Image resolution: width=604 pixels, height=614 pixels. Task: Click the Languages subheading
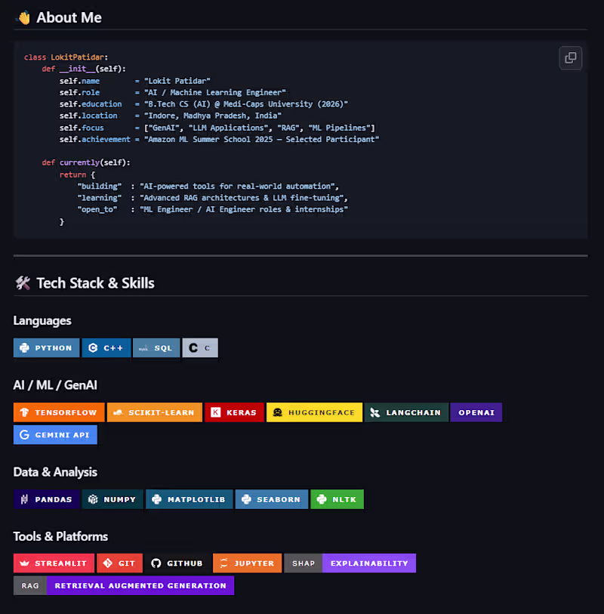tap(42, 321)
